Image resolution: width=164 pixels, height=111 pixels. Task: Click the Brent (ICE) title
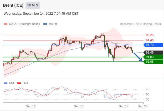click(x=13, y=5)
